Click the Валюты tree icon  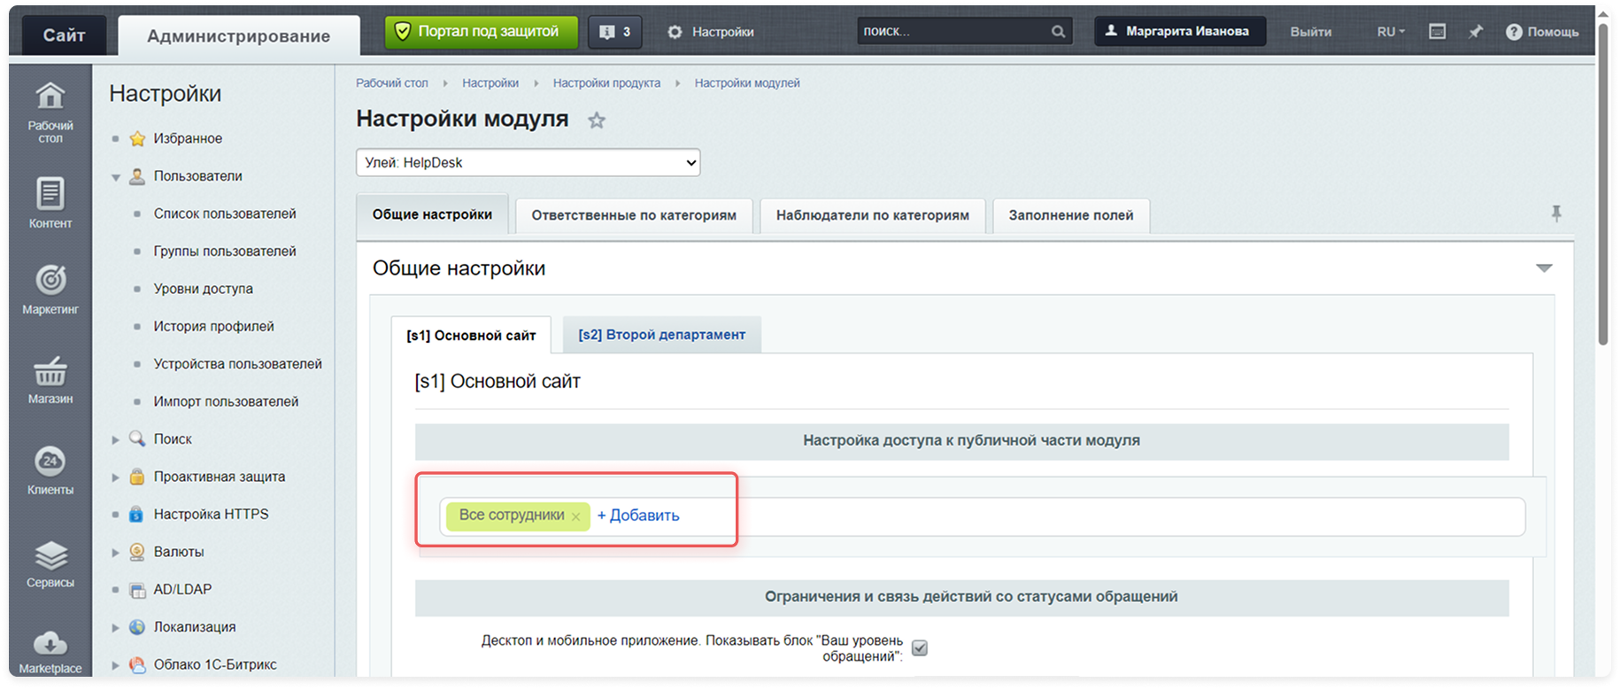pos(136,552)
